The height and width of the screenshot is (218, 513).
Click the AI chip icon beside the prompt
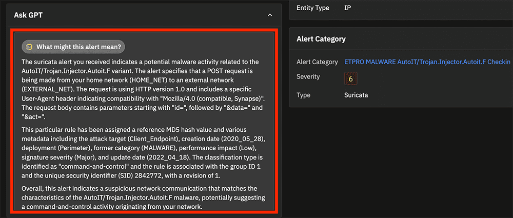click(29, 47)
